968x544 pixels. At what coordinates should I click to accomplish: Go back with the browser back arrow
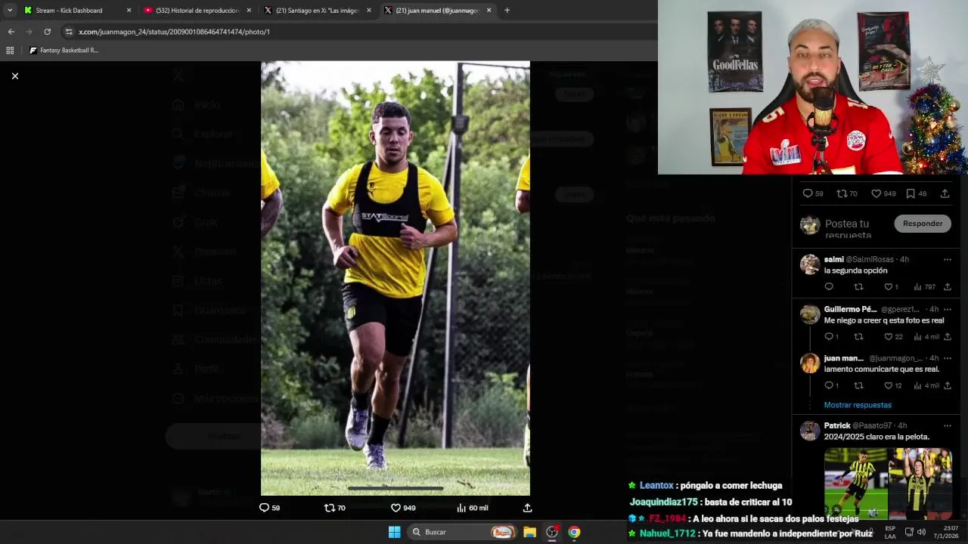tap(11, 32)
